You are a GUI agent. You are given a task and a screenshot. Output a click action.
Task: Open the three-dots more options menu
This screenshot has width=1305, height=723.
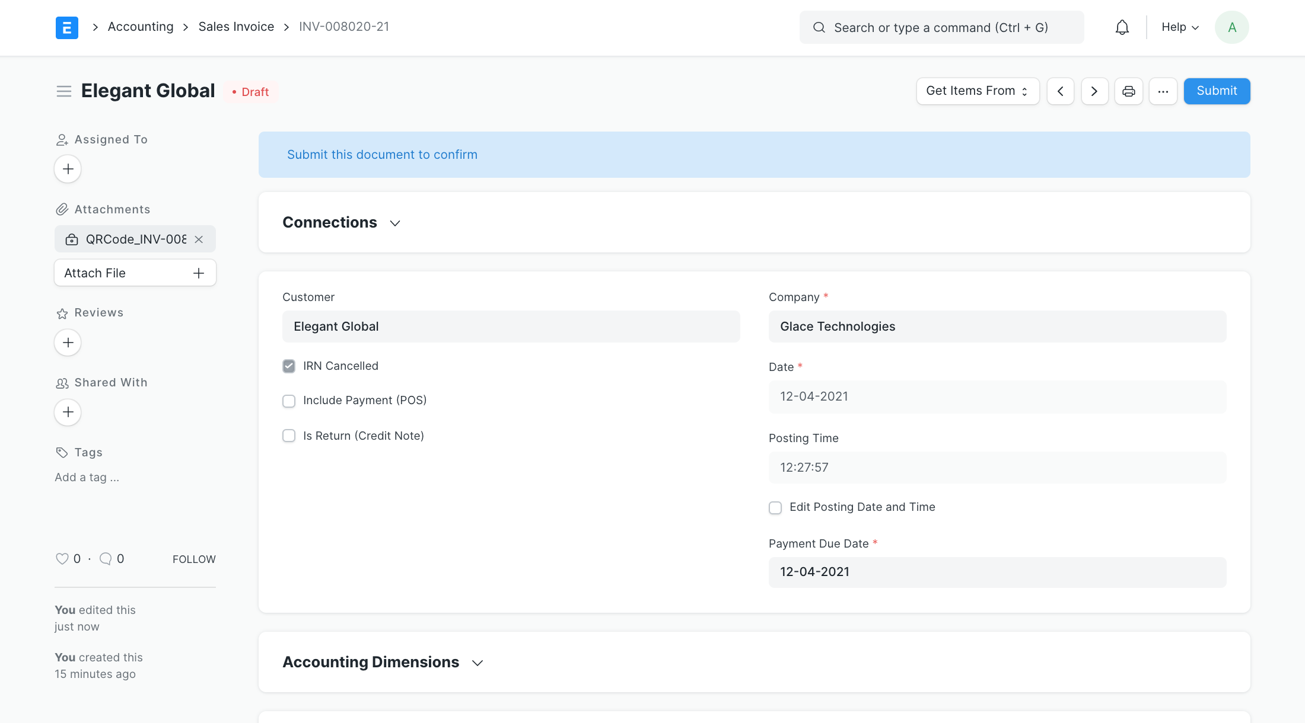(1163, 91)
